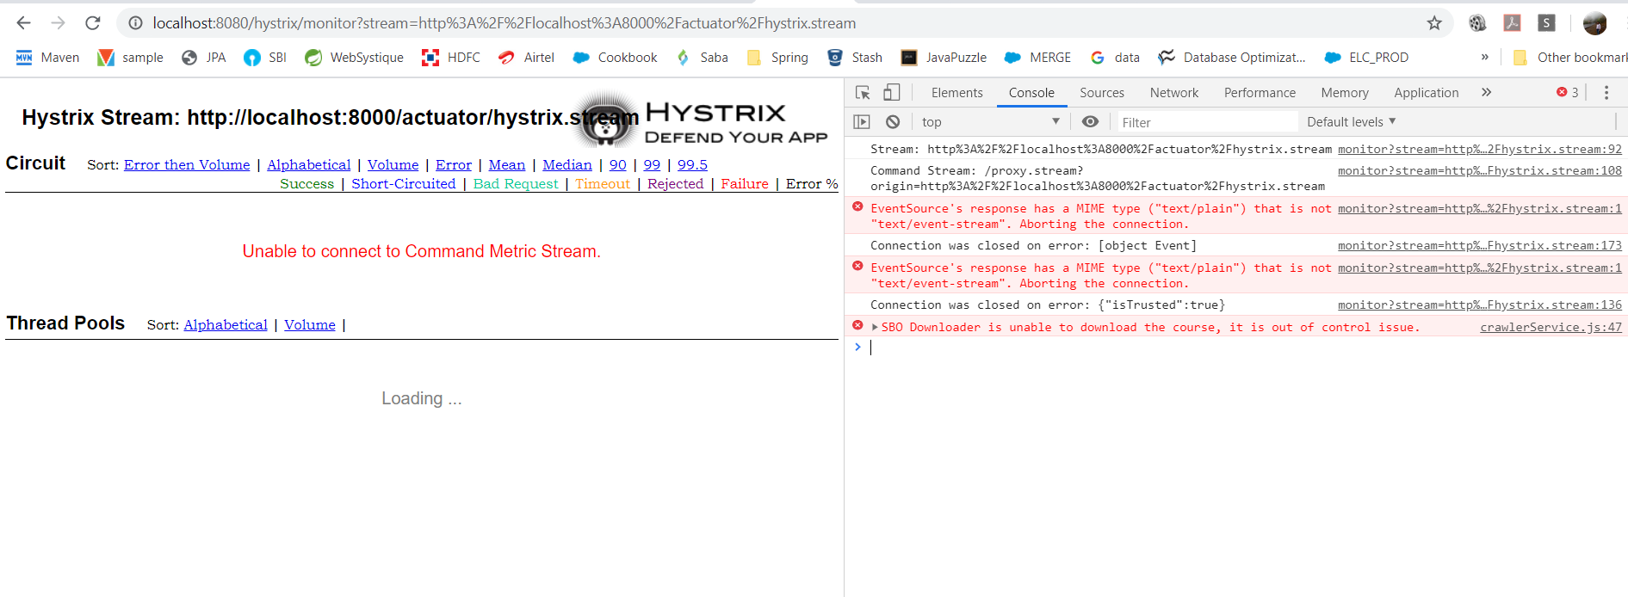Switch to Application tab
Screen dimensions: 1628x597
pyautogui.click(x=1427, y=93)
